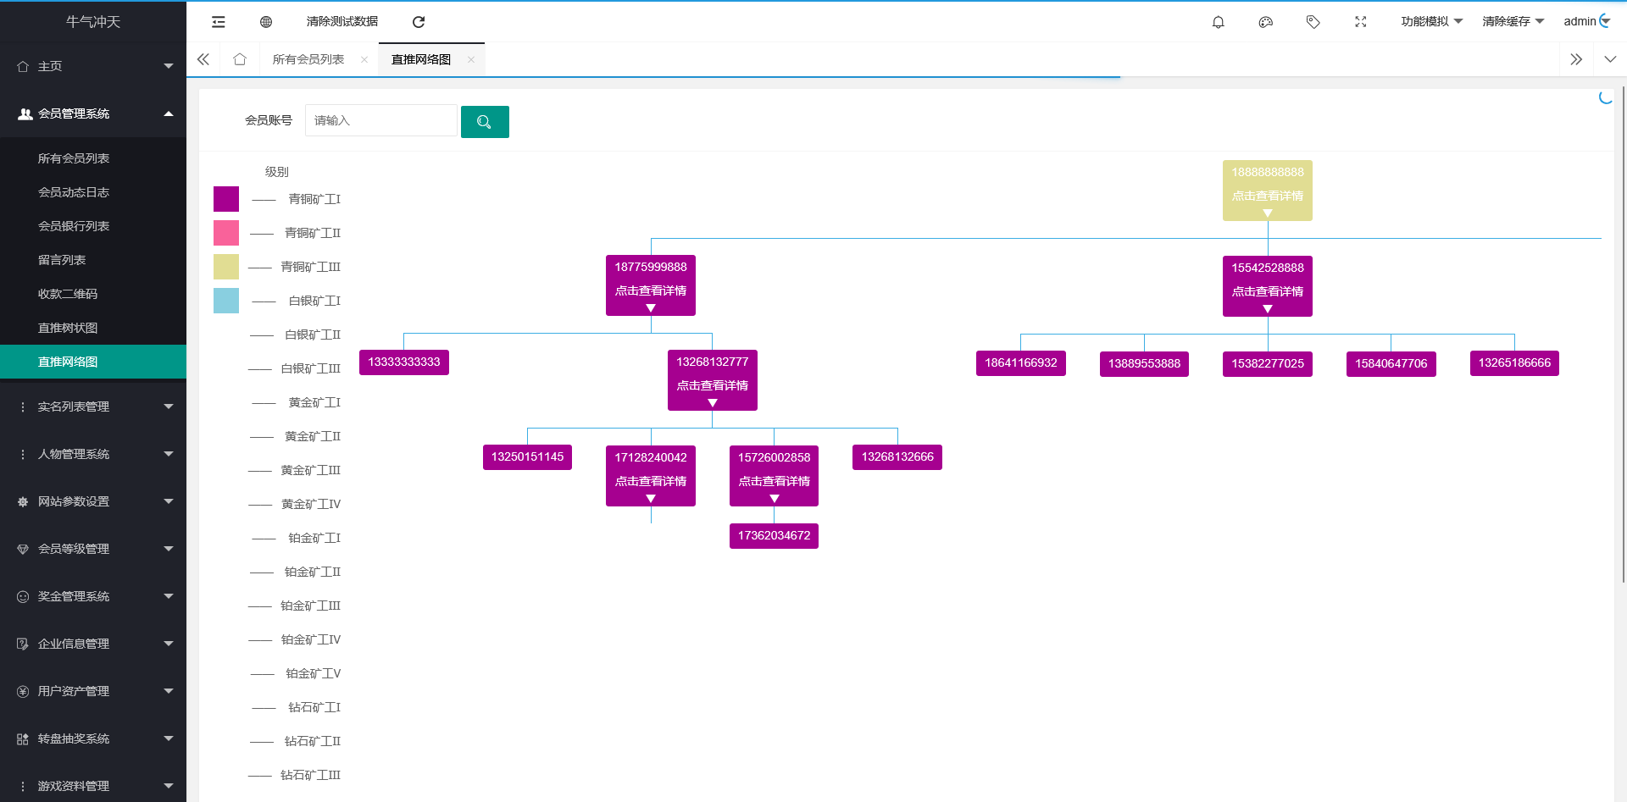1627x802 pixels.
Task: Click the 清除测试数据 button
Action: [342, 22]
